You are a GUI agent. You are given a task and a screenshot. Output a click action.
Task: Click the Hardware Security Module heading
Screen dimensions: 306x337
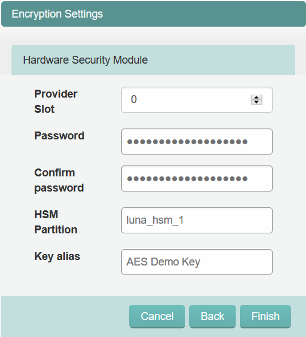pos(85,60)
